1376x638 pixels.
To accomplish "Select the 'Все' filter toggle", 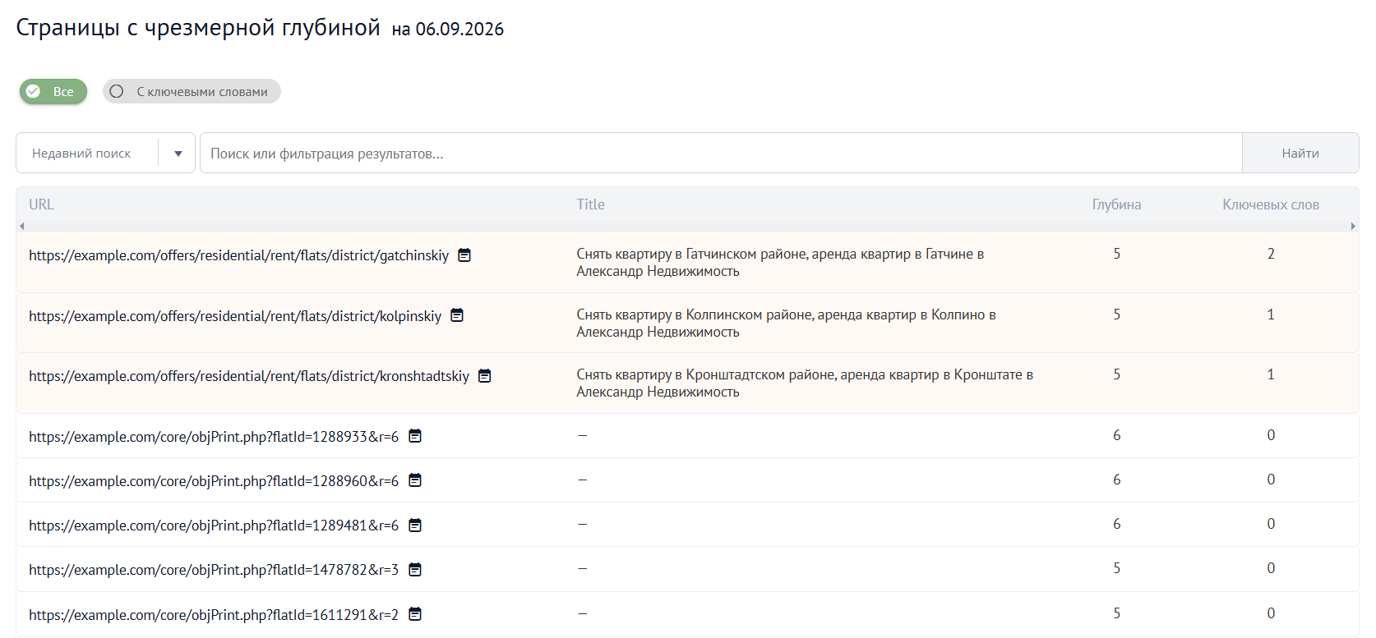I will (x=53, y=91).
